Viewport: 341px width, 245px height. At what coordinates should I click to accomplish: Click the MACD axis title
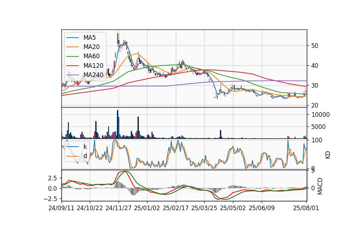[x=320, y=186]
